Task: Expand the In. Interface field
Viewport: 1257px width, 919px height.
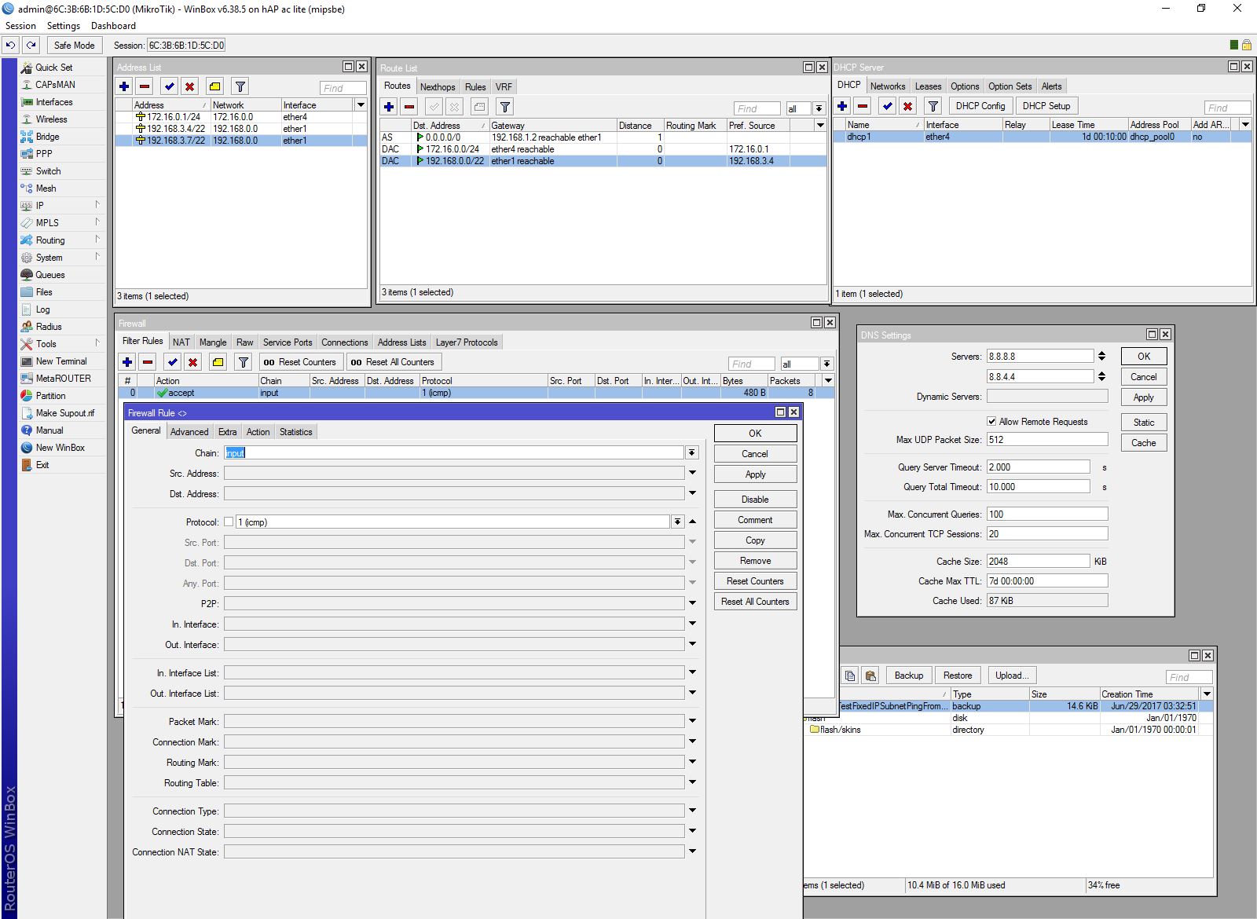Action: (x=692, y=624)
